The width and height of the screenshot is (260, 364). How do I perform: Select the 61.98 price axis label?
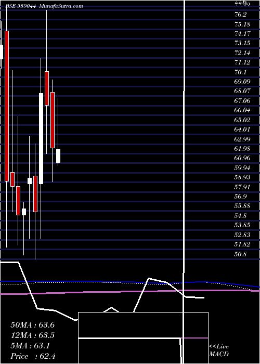[x=243, y=149]
